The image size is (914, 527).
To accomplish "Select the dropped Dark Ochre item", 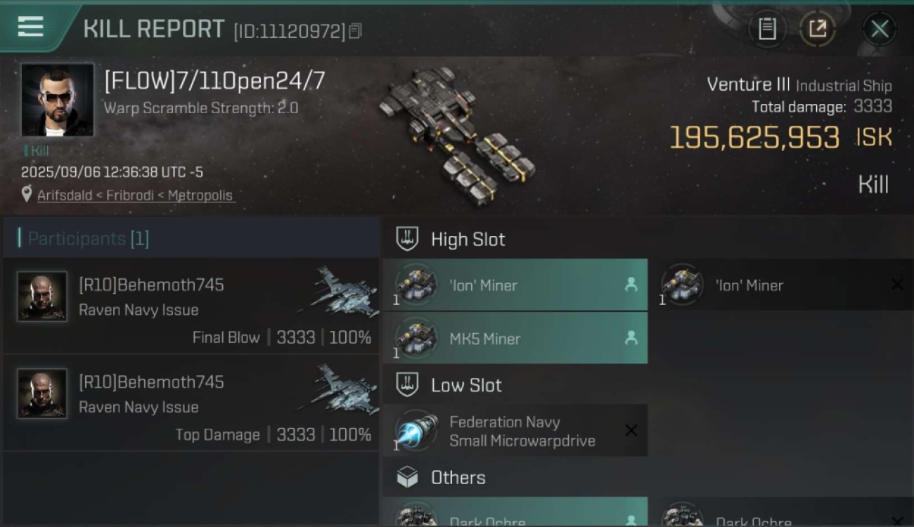I will click(x=515, y=513).
